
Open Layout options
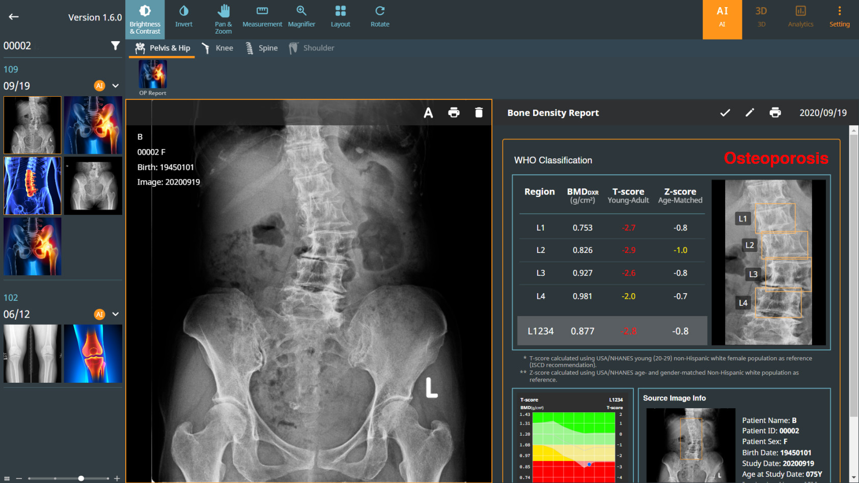tap(341, 17)
